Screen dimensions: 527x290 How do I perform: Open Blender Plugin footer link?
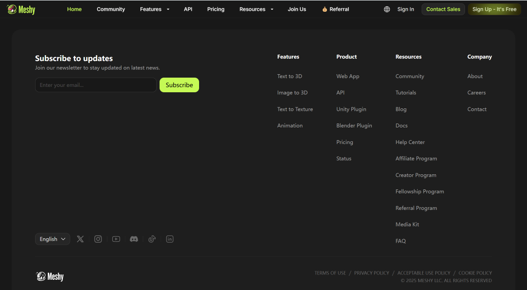(354, 126)
